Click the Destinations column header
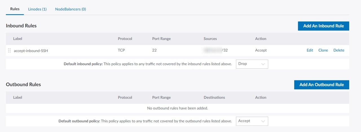Image resolution: width=361 pixels, height=132 pixels. point(214,97)
